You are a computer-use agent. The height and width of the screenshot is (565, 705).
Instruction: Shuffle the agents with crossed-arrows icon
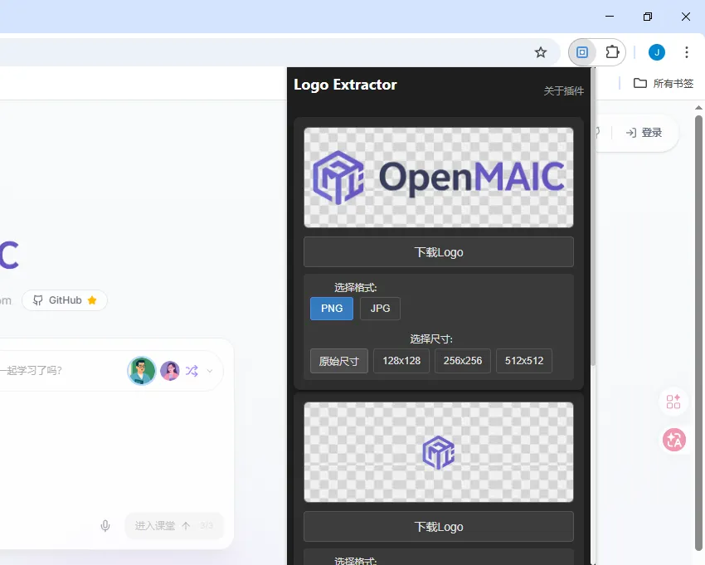coord(192,371)
